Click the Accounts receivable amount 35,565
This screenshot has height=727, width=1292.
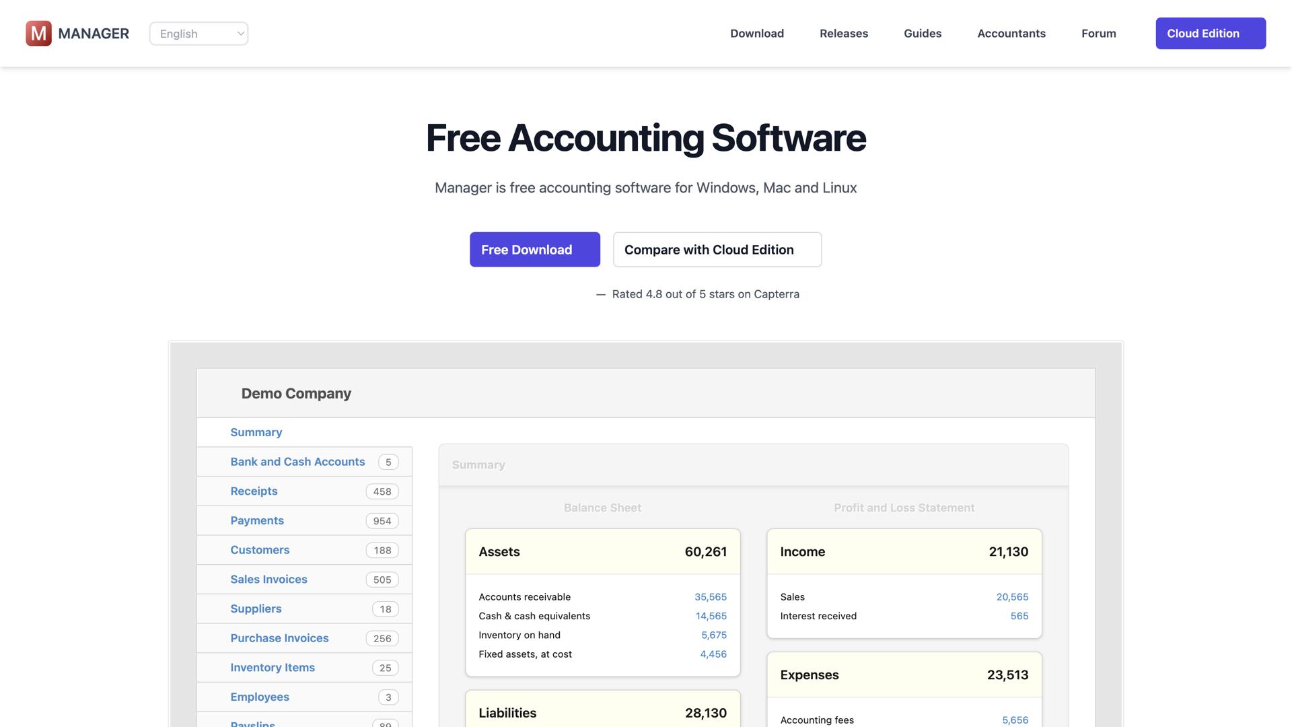tap(711, 597)
